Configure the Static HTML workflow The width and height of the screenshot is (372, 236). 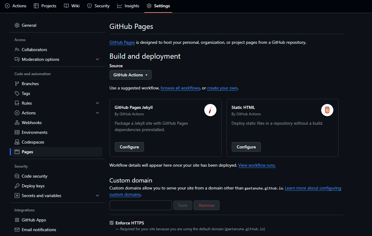tap(246, 147)
